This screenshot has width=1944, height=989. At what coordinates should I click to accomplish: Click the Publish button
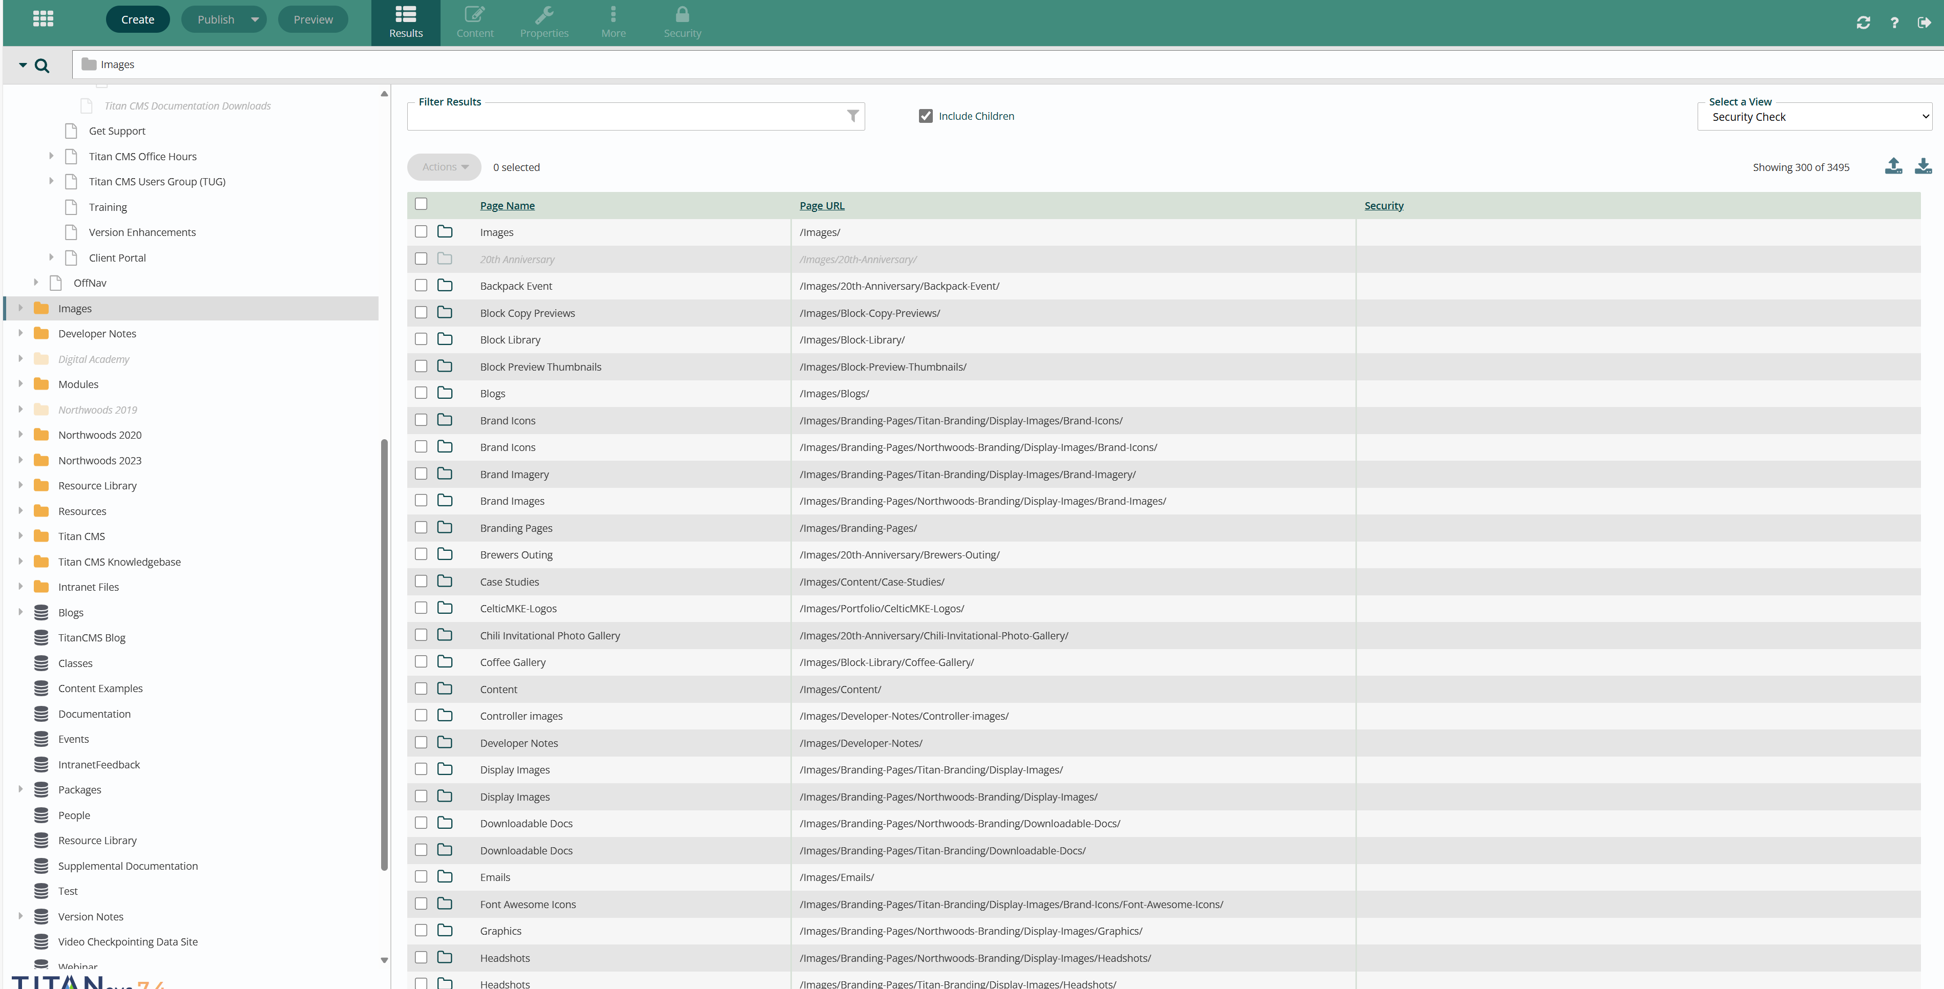(x=216, y=19)
